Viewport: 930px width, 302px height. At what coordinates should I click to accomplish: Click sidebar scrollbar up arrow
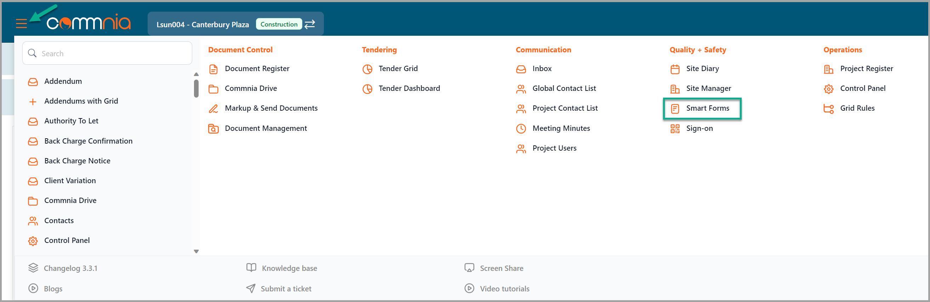coord(196,74)
